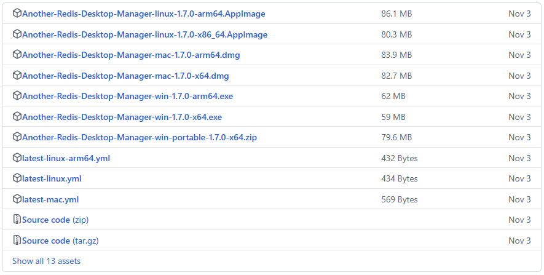Screen dimensions: 544x275
Task: Click the 83.9 MB size text
Action: click(396, 55)
